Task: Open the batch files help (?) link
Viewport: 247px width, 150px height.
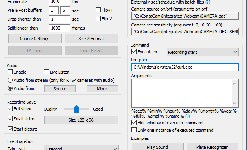Action: (x=208, y=2)
